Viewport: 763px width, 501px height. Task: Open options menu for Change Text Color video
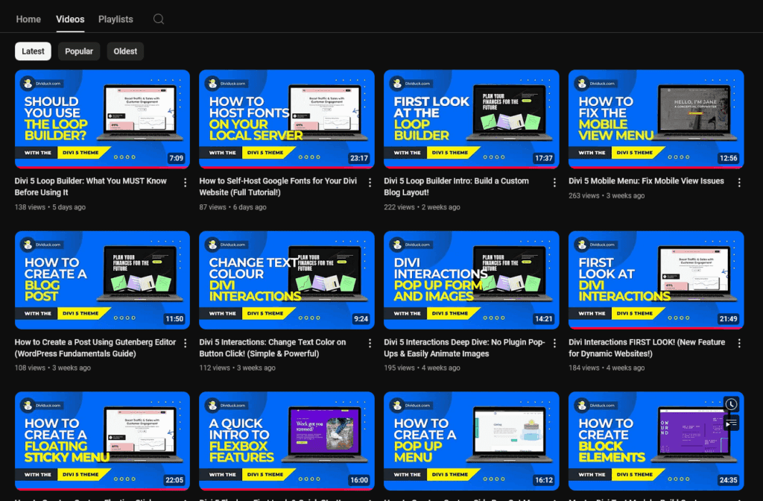pyautogui.click(x=370, y=343)
